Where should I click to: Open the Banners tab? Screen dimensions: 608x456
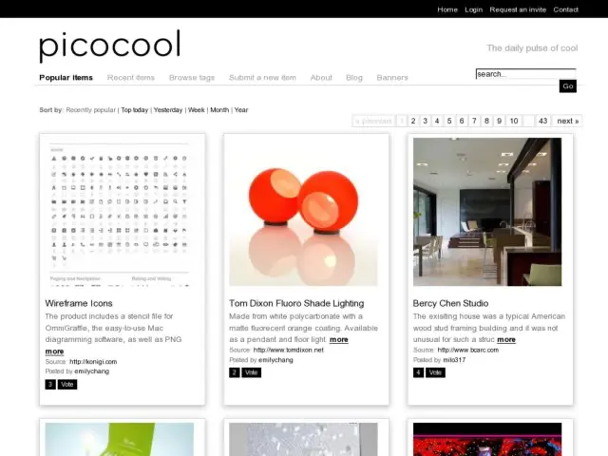pos(392,78)
